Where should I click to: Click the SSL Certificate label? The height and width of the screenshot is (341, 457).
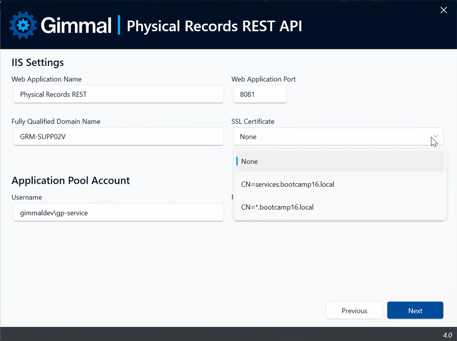click(253, 122)
